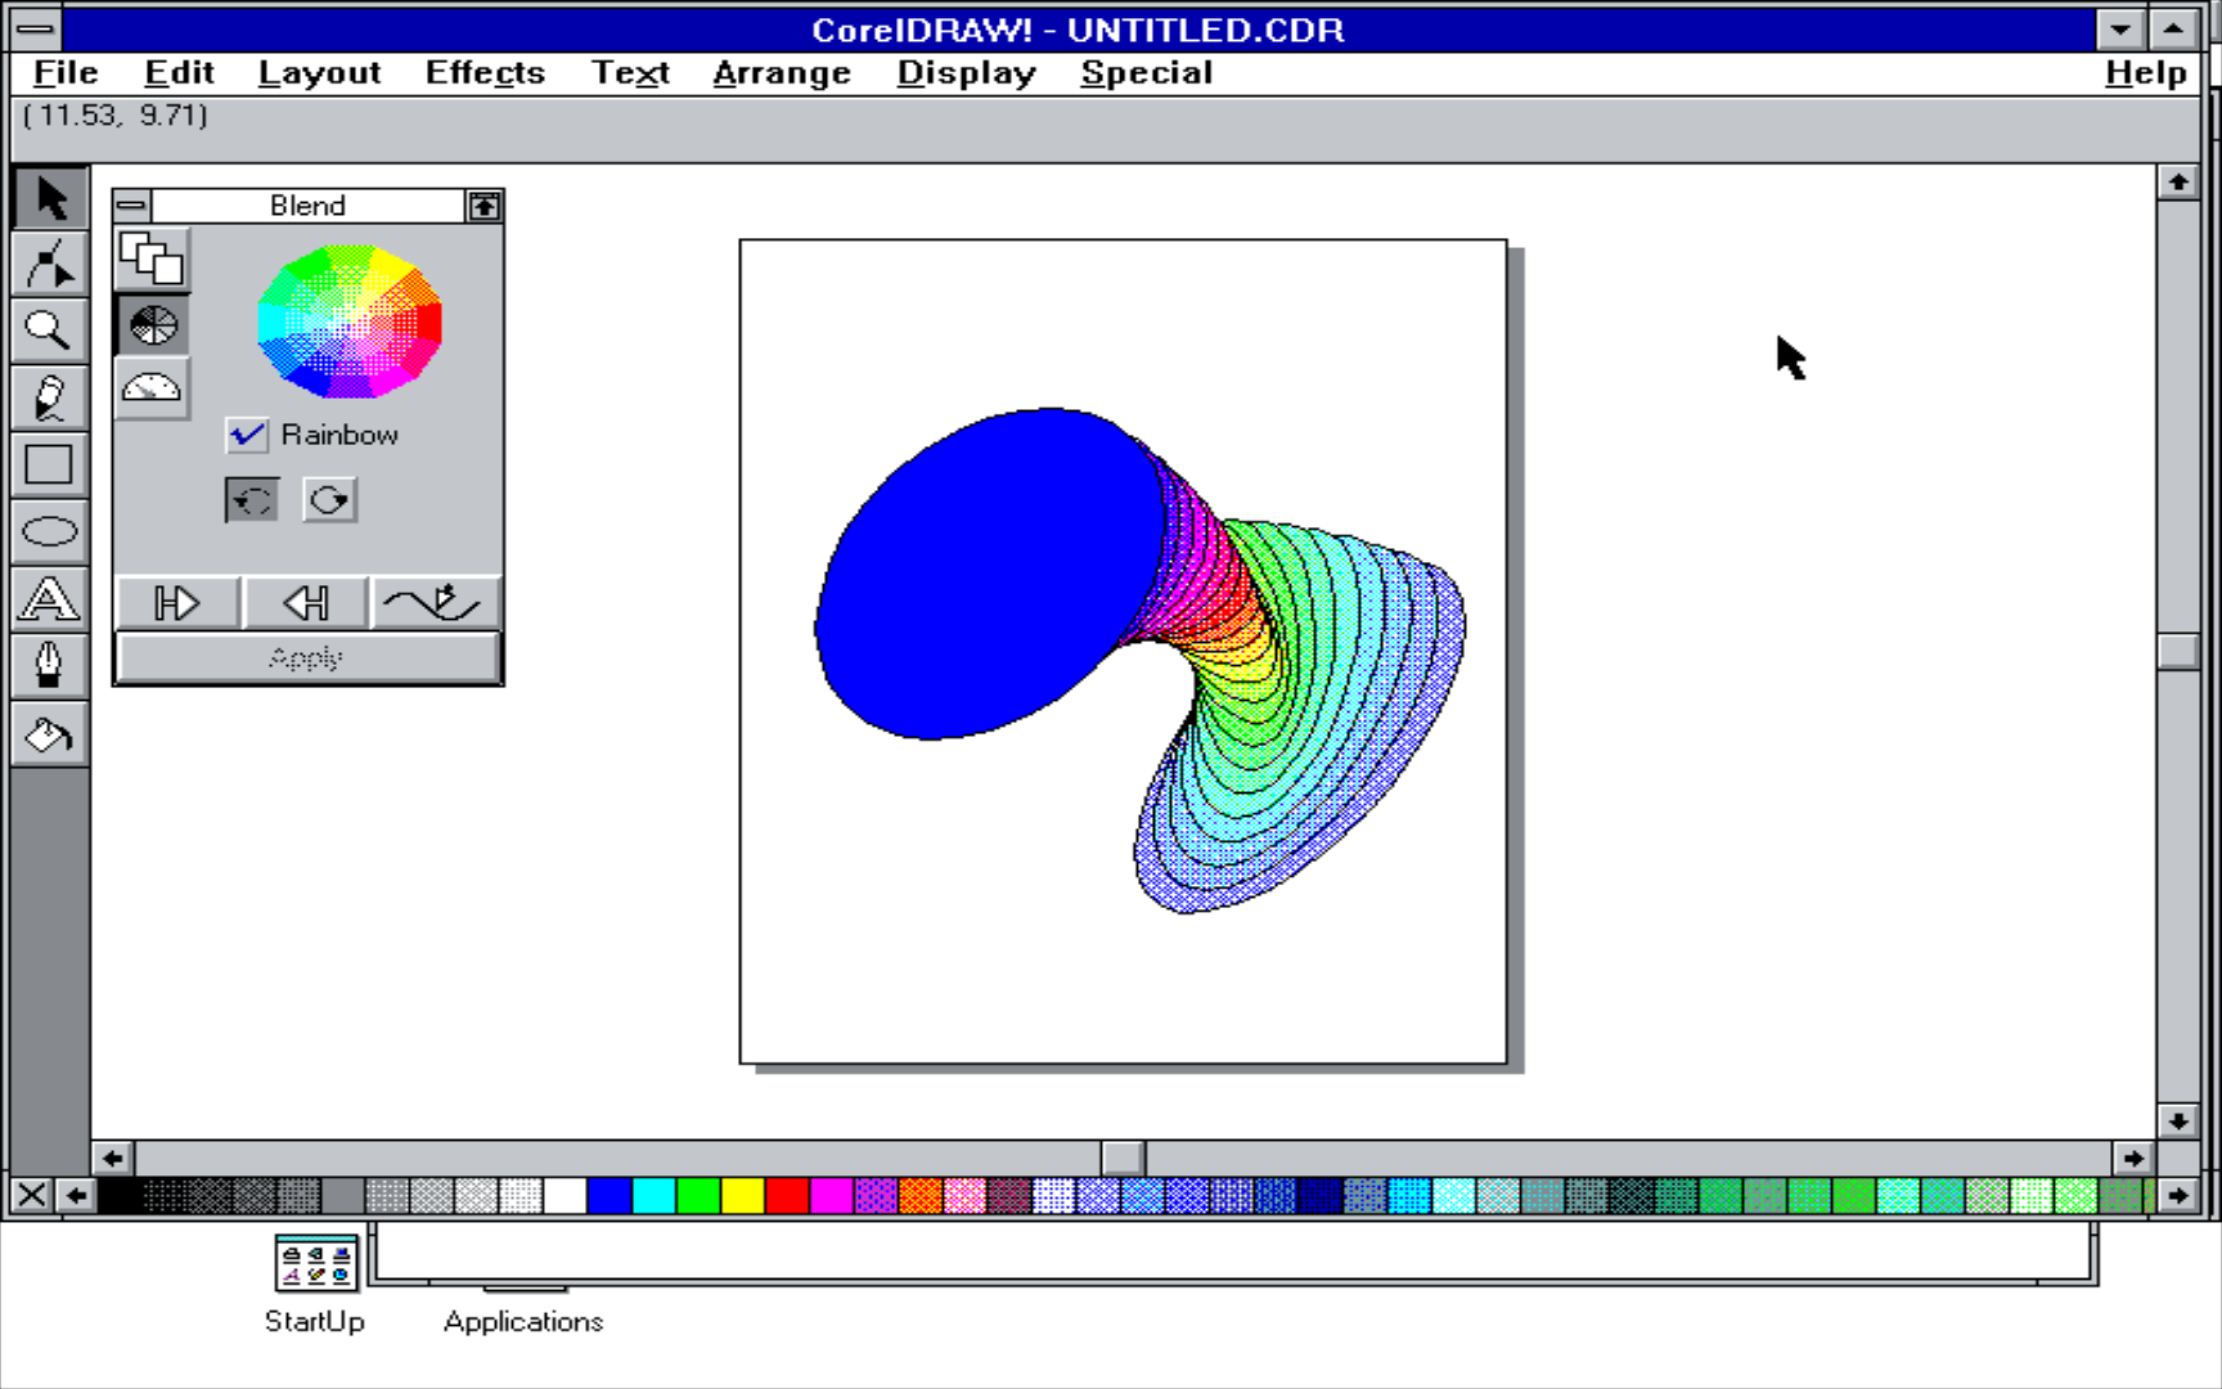Open the CorelDRAW window control menu
This screenshot has width=2222, height=1389.
[x=35, y=30]
